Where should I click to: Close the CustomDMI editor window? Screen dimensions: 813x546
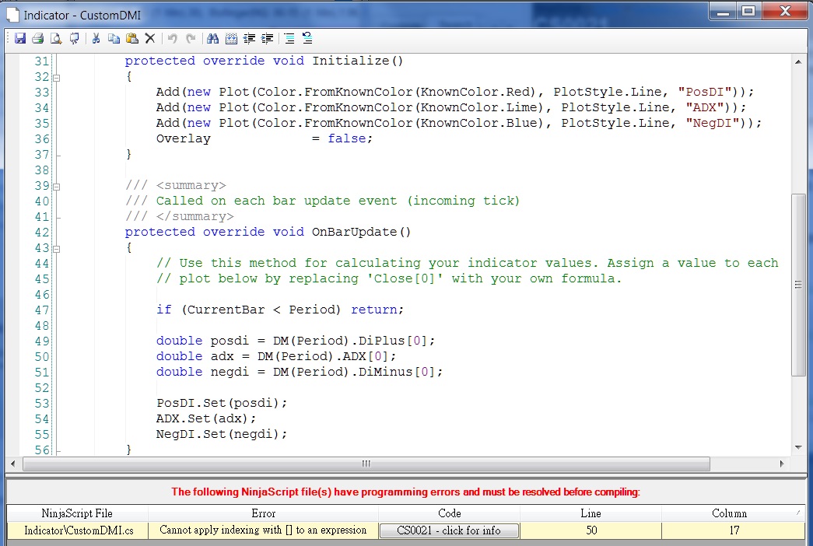click(784, 11)
